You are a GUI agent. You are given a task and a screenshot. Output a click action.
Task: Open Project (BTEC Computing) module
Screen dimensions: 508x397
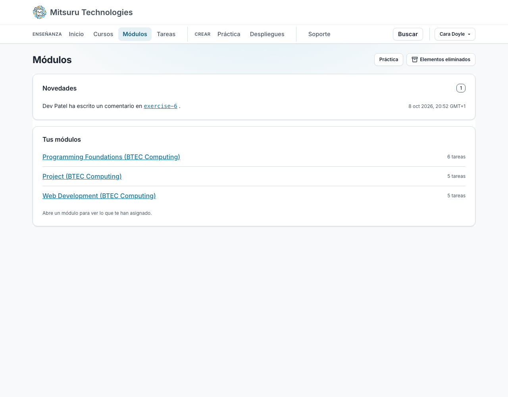tap(82, 176)
